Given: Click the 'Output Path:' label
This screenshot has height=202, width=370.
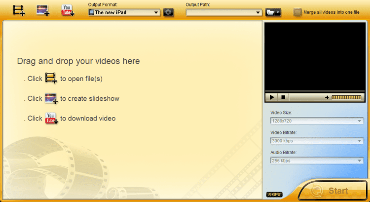Looking at the screenshot, I should pyautogui.click(x=198, y=4).
